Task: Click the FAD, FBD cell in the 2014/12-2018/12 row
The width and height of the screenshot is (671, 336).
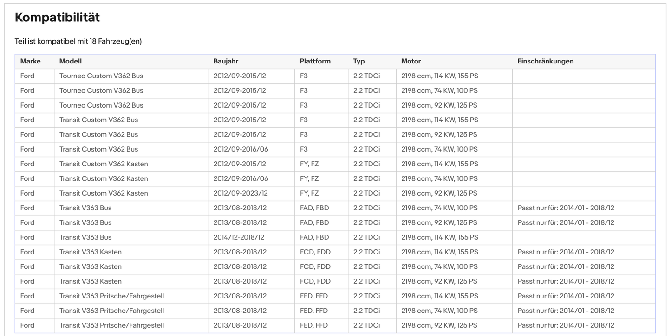Action: click(314, 237)
